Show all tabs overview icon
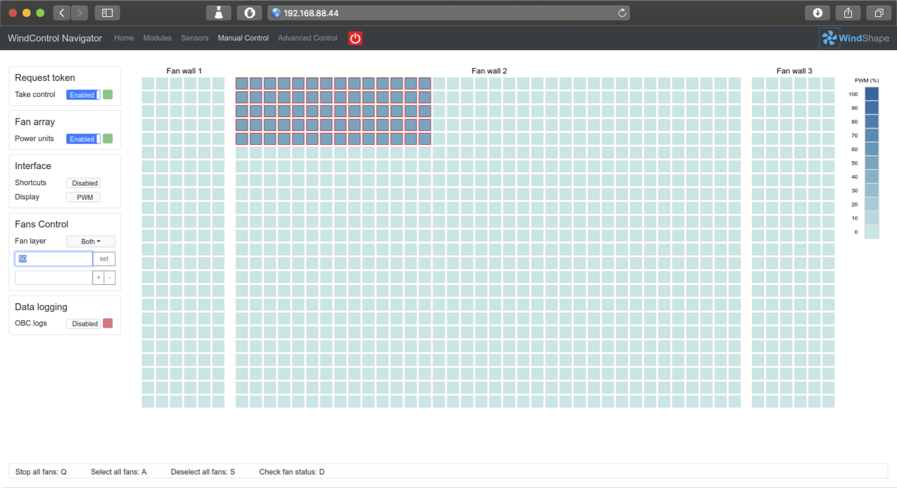The height and width of the screenshot is (488, 897). (x=879, y=13)
